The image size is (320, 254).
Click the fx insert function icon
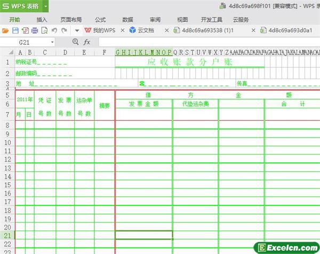point(87,42)
